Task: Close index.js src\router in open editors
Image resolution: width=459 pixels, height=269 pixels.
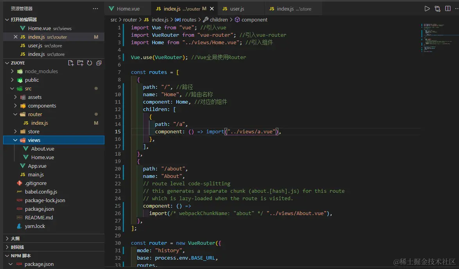Action: (16, 37)
